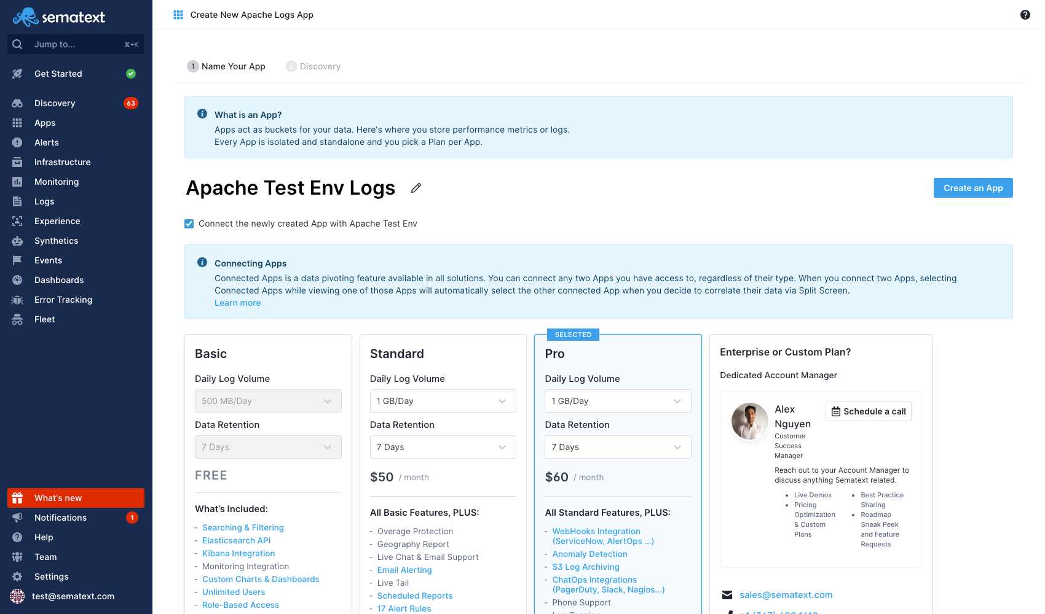Open Notifications in the sidebar
Image resolution: width=1045 pixels, height=614 pixels.
click(76, 518)
